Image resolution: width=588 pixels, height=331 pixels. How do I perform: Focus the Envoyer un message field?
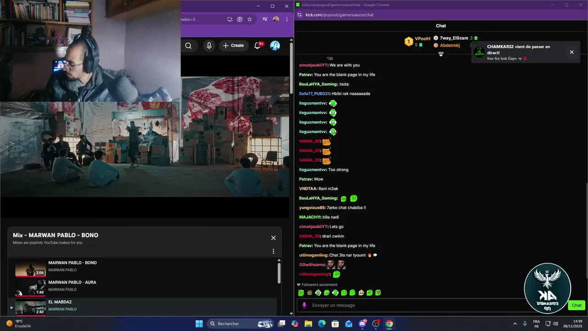pyautogui.click(x=411, y=305)
